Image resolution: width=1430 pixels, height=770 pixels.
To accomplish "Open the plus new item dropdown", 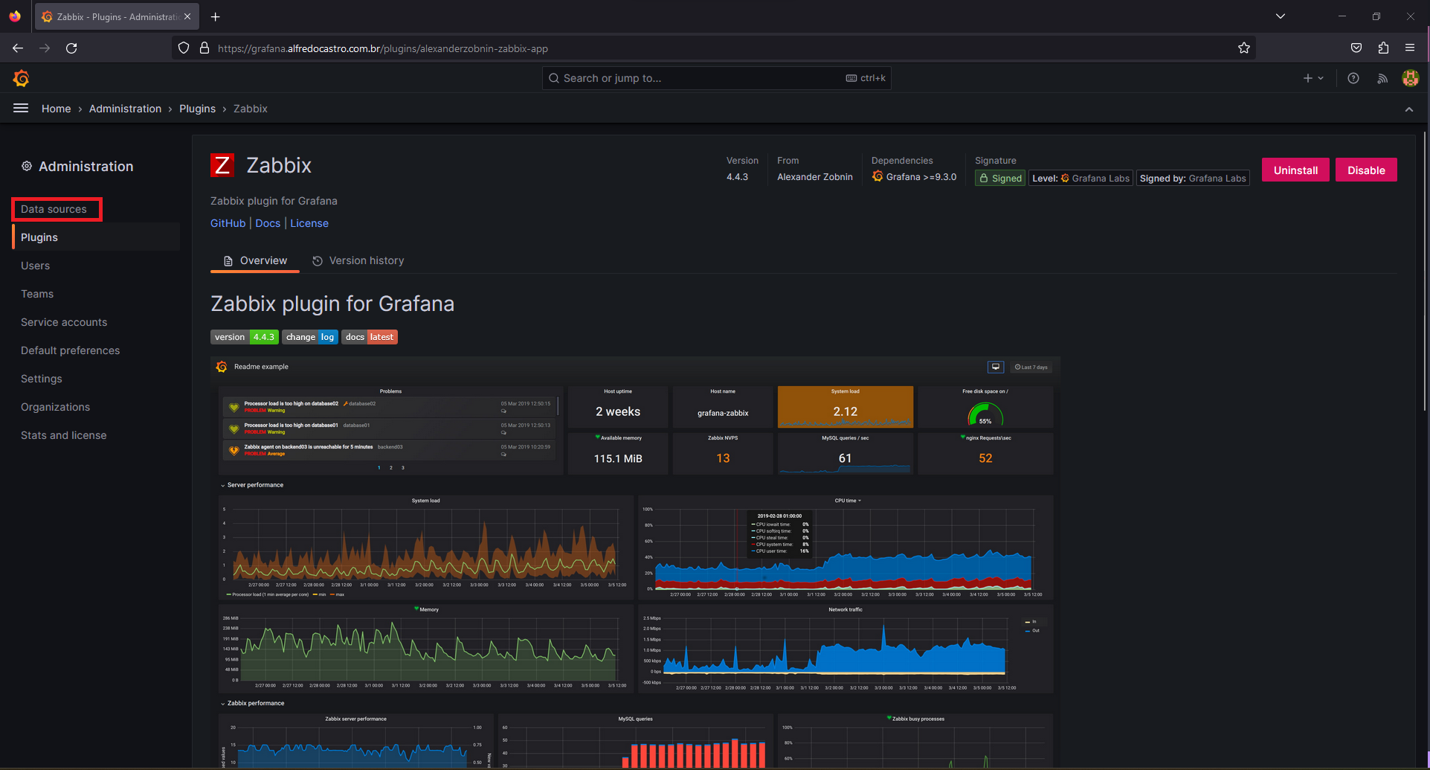I will [x=1313, y=78].
